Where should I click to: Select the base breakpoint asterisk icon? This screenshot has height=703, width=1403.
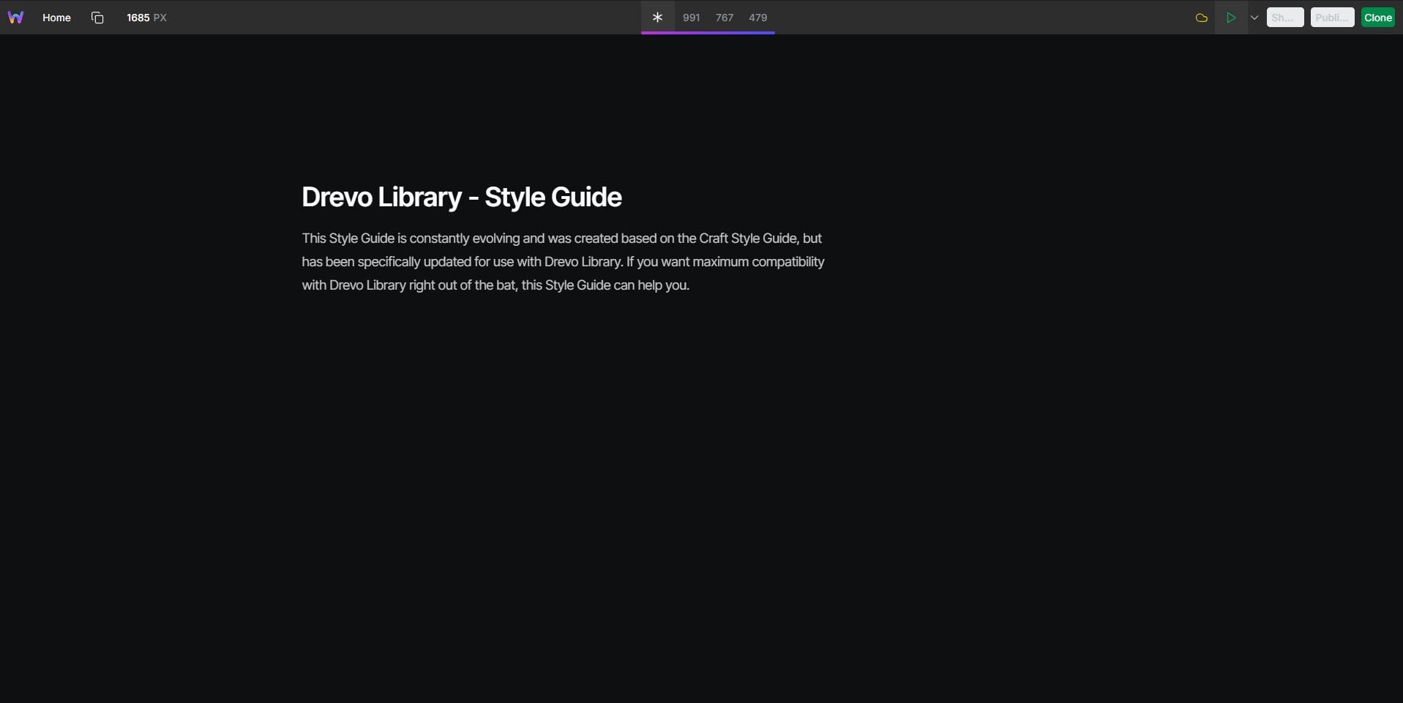click(x=657, y=18)
